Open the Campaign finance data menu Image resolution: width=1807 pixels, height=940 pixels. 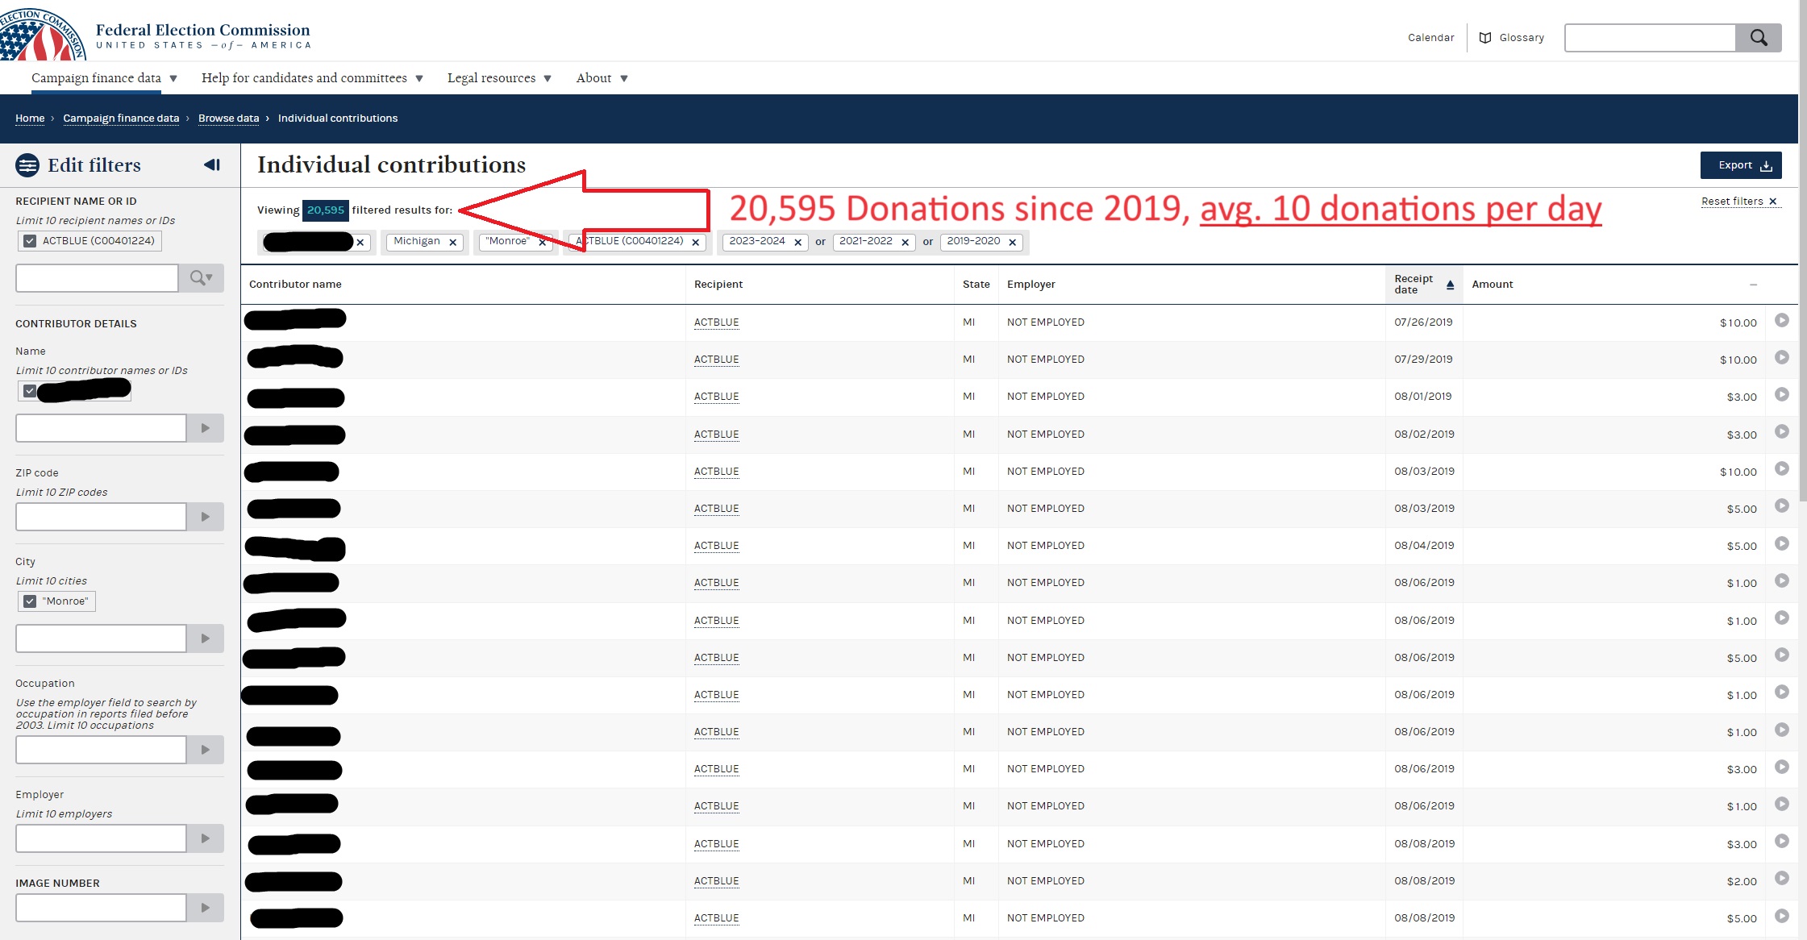pos(104,78)
